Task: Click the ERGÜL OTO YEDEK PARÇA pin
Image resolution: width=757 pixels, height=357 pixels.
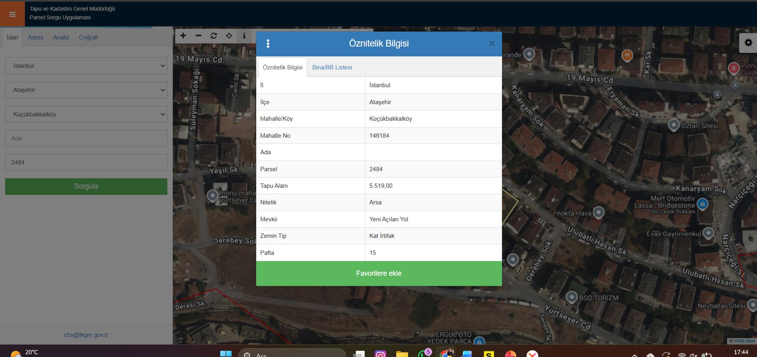Action: [x=479, y=340]
